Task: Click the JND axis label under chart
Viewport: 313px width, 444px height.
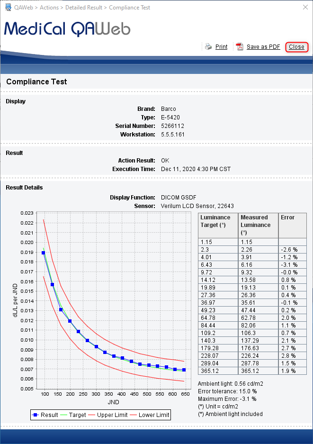Action: click(x=113, y=402)
